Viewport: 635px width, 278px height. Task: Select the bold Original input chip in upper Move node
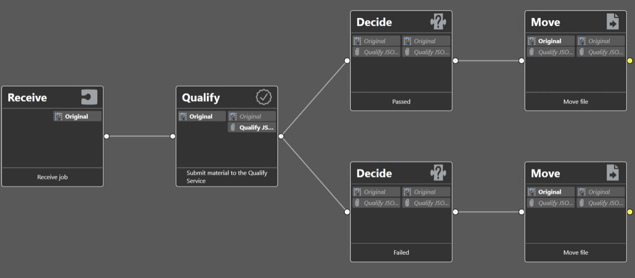coord(551,41)
